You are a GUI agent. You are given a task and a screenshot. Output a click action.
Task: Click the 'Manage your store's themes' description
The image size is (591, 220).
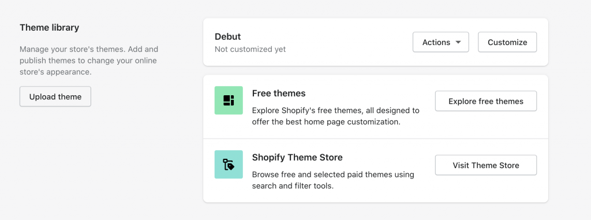[89, 61]
